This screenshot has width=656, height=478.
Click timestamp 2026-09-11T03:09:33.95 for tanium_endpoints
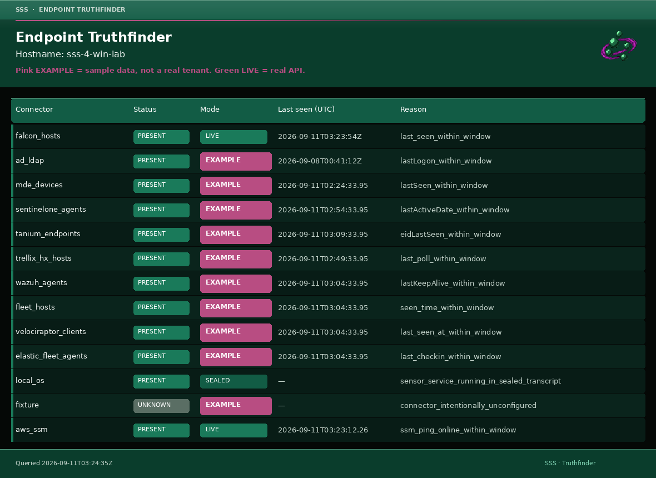(323, 234)
